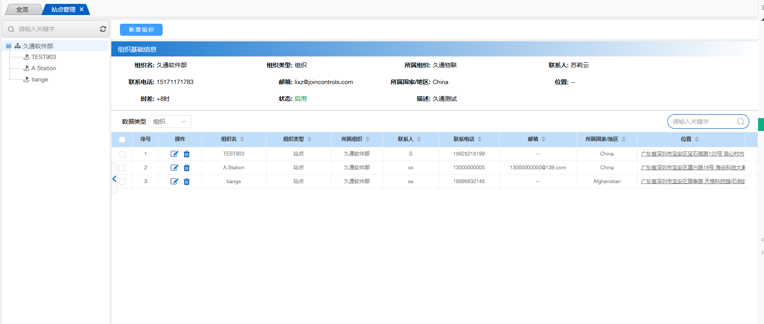Click the 组织基础信息 panel header
The height and width of the screenshot is (324, 764).
click(434, 49)
